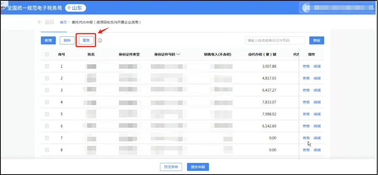
Task: Click the amount 7,988.02
Action: tap(269, 114)
